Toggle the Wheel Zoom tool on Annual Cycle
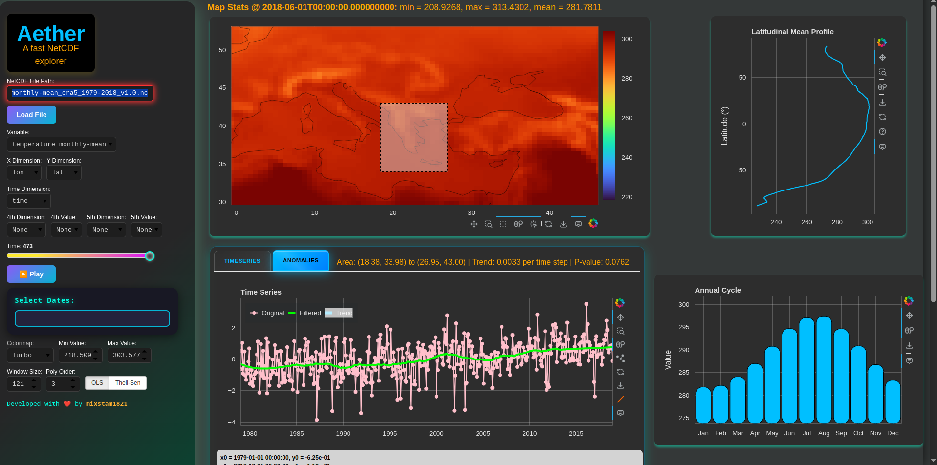 click(x=909, y=331)
